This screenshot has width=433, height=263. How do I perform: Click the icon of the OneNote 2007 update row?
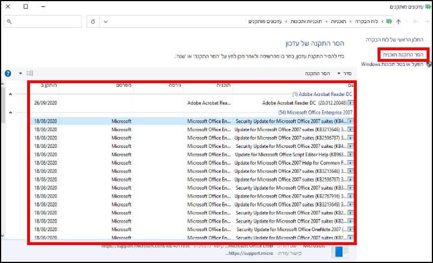[x=350, y=229]
